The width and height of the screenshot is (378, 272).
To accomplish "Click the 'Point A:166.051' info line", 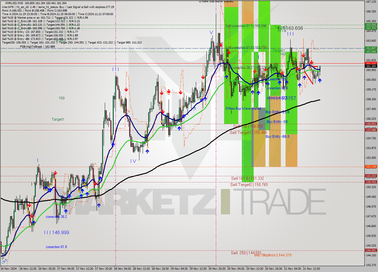I will pyautogui.click(x=34, y=10).
